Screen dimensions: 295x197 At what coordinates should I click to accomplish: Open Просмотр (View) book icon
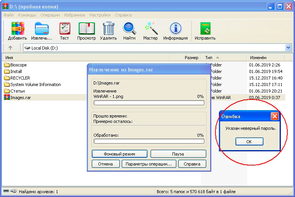[86, 28]
